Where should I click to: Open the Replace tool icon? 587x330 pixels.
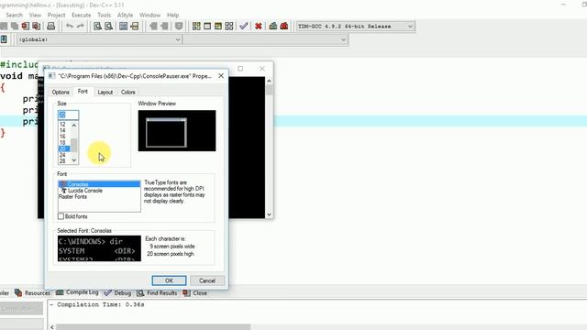coord(108,26)
